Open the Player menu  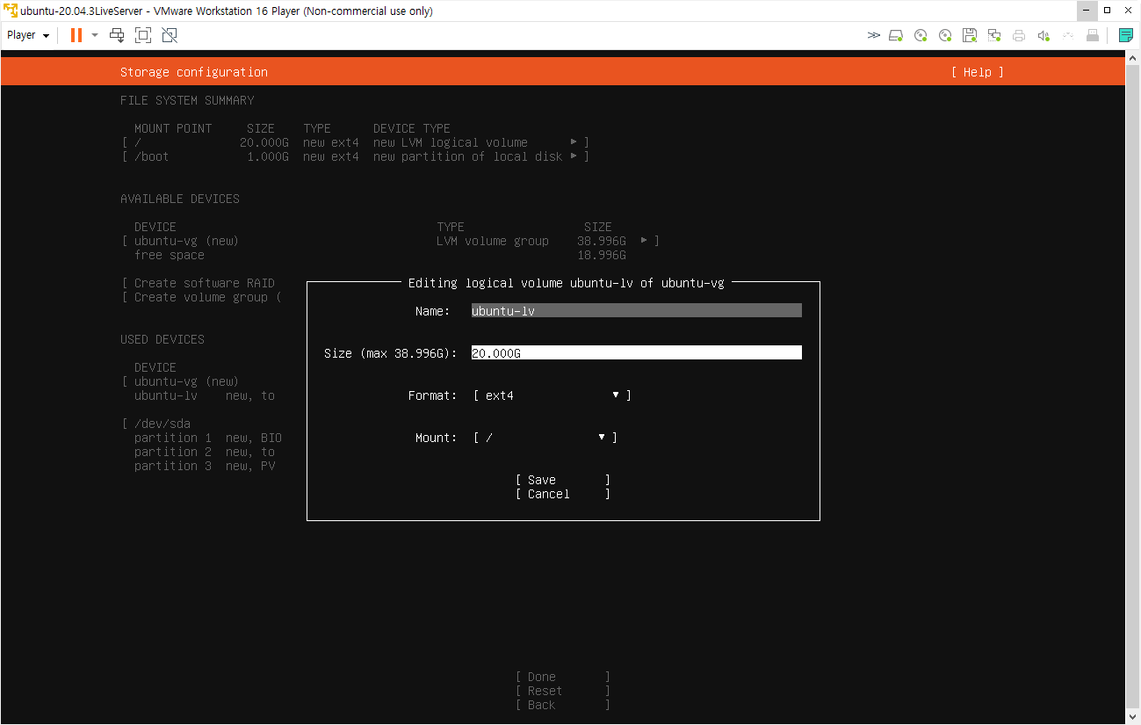tap(27, 35)
